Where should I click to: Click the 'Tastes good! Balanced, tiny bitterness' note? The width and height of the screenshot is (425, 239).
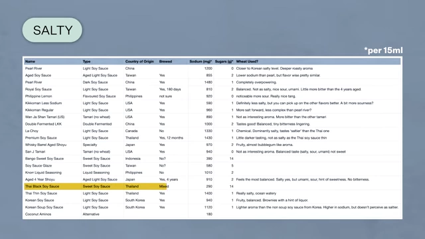click(273, 124)
